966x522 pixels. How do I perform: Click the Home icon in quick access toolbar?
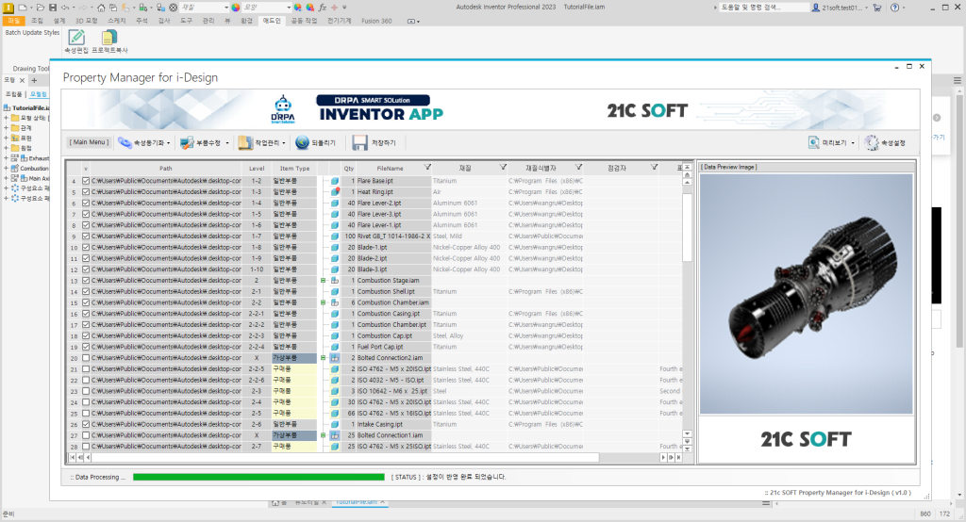pyautogui.click(x=101, y=8)
